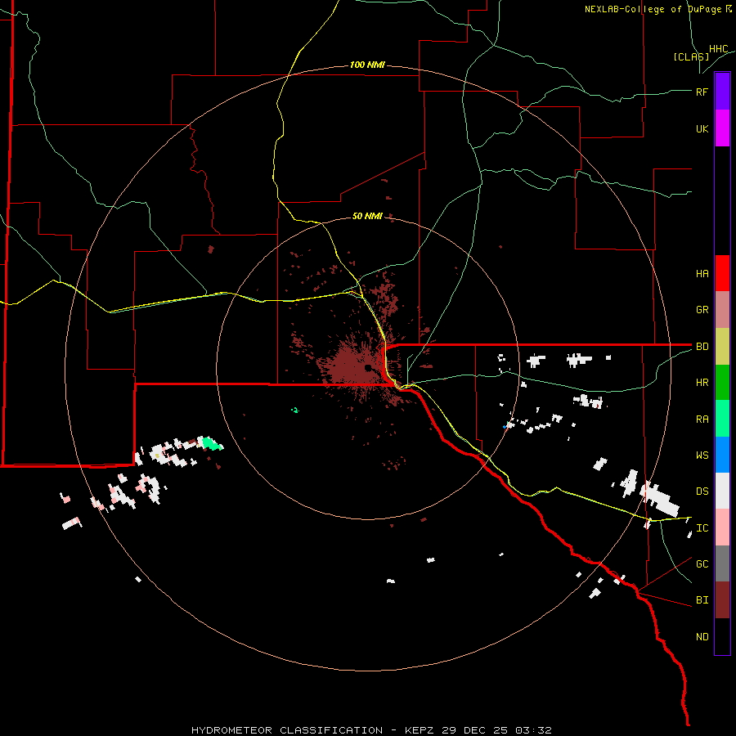Click the WS legend label
This screenshot has width=736, height=736.
(x=702, y=456)
